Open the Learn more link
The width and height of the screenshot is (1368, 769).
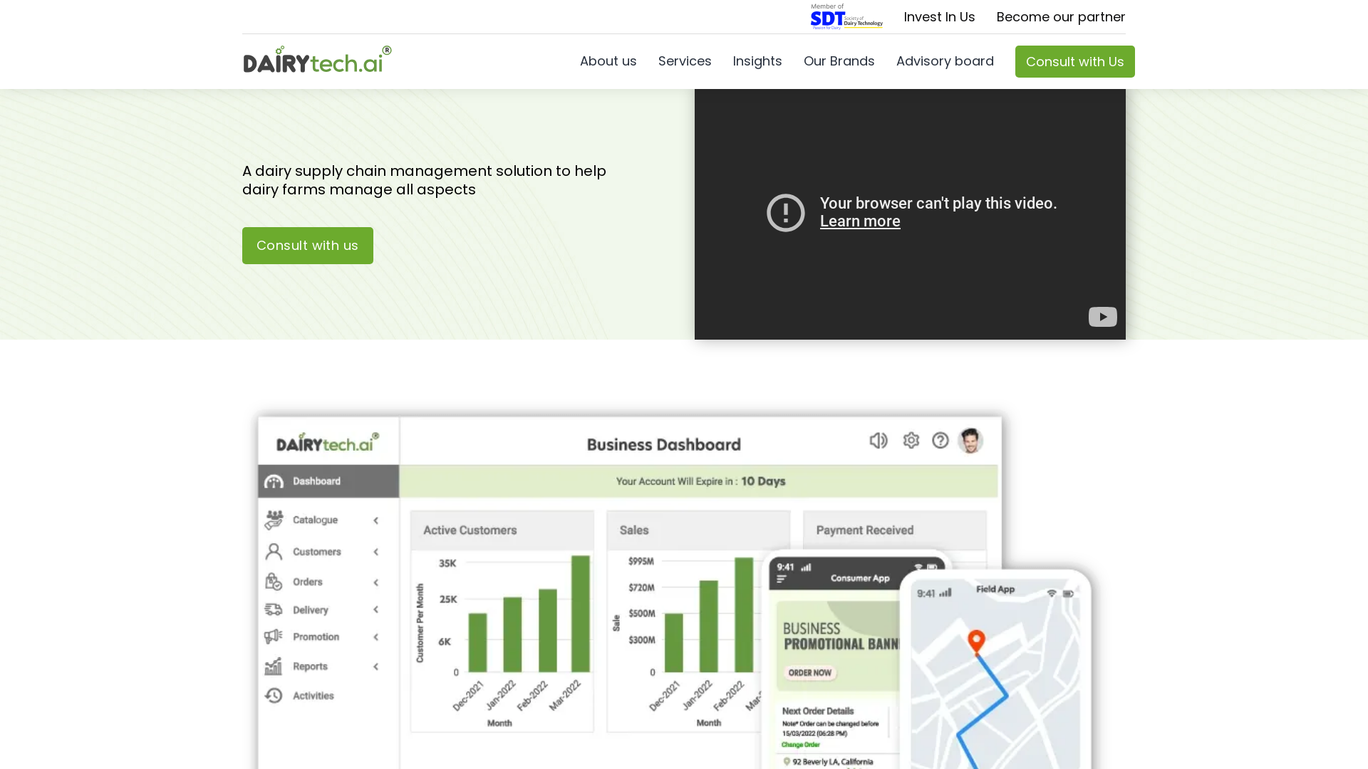click(860, 221)
